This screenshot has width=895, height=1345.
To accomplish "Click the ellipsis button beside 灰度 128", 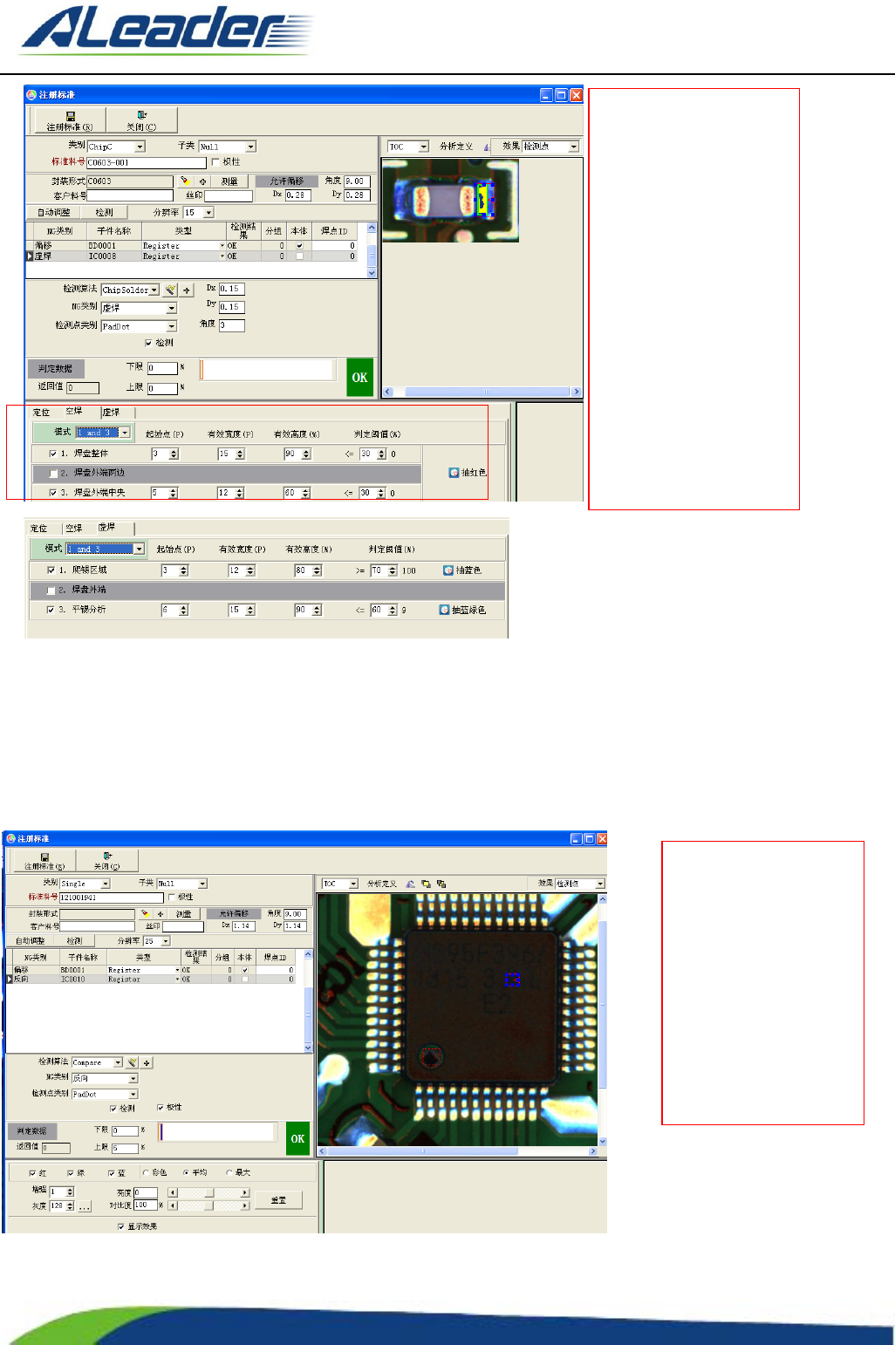I will pos(85,1206).
